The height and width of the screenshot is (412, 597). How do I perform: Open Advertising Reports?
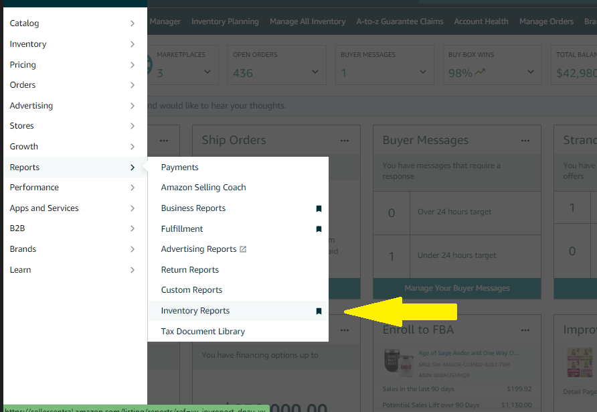point(199,249)
